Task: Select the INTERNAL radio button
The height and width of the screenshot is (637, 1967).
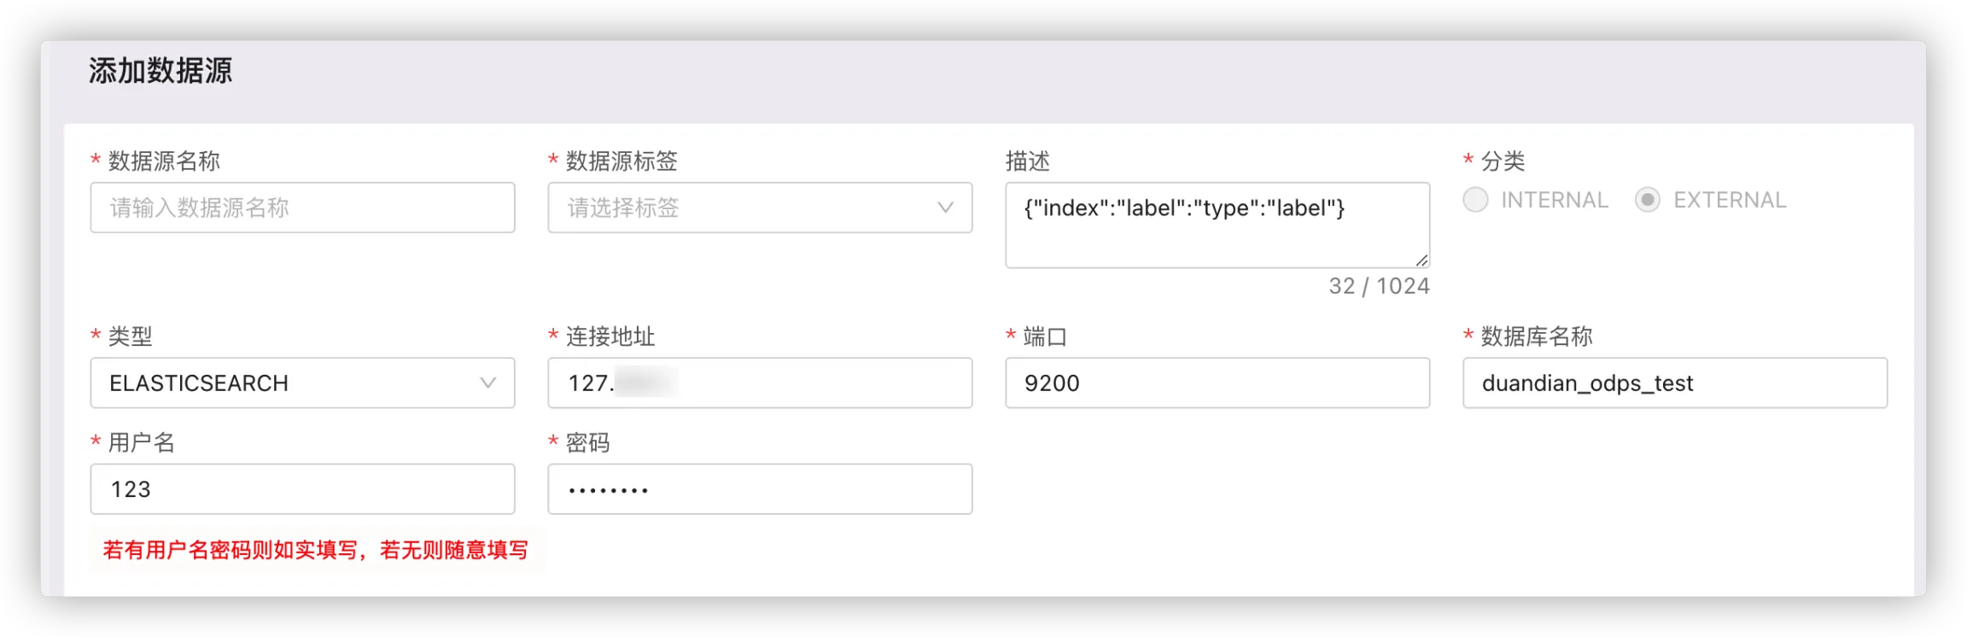Action: click(x=1475, y=200)
